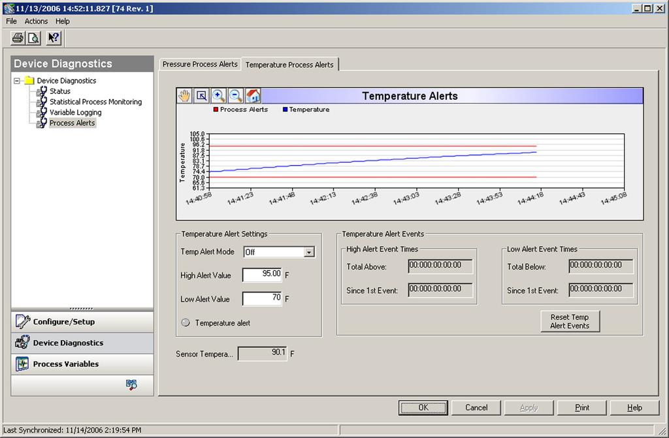
Task: Click the Last Synchronized status bar text
Action: point(72,430)
